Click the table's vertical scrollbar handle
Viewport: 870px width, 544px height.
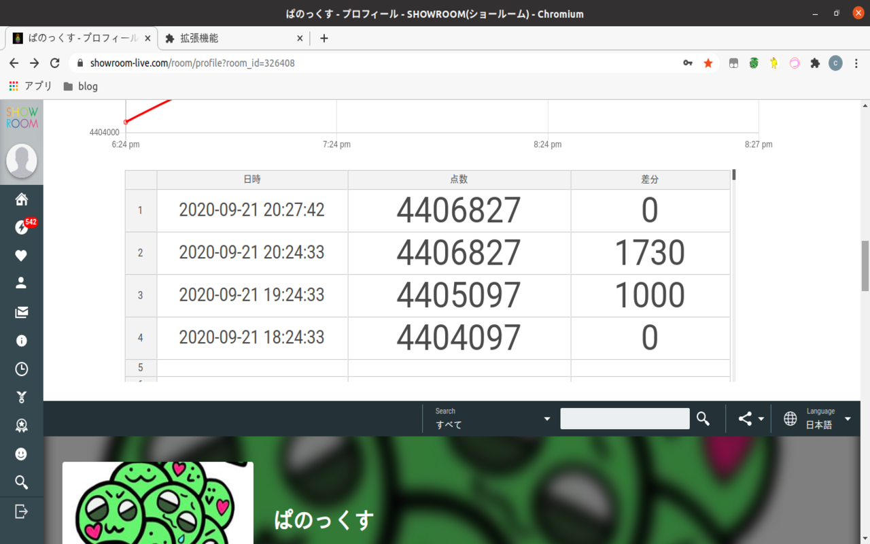734,175
